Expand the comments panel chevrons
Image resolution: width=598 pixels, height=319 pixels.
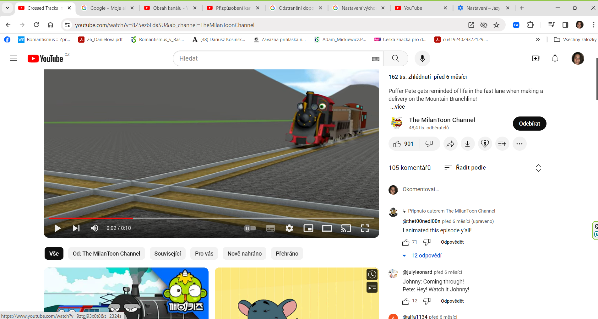(538, 168)
